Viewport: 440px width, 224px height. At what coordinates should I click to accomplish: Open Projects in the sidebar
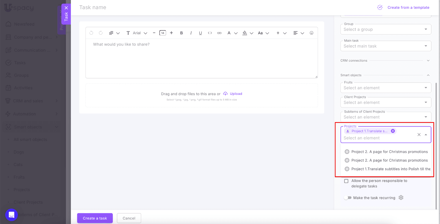point(22,190)
